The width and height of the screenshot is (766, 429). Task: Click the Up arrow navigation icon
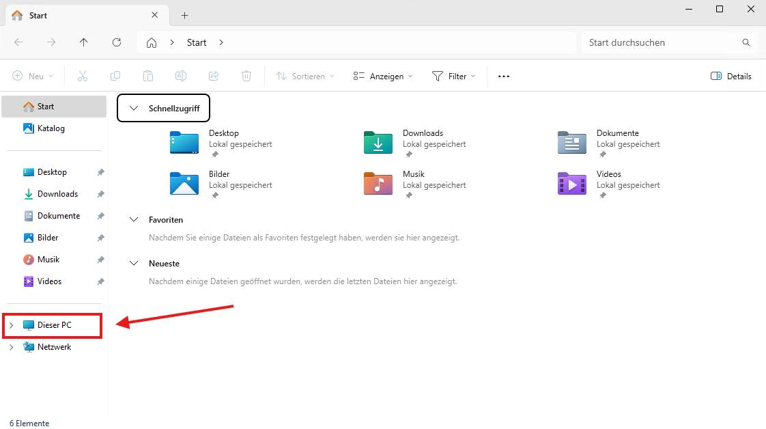click(x=84, y=42)
